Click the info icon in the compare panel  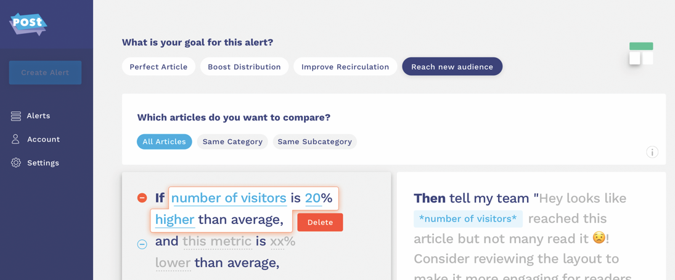(652, 152)
